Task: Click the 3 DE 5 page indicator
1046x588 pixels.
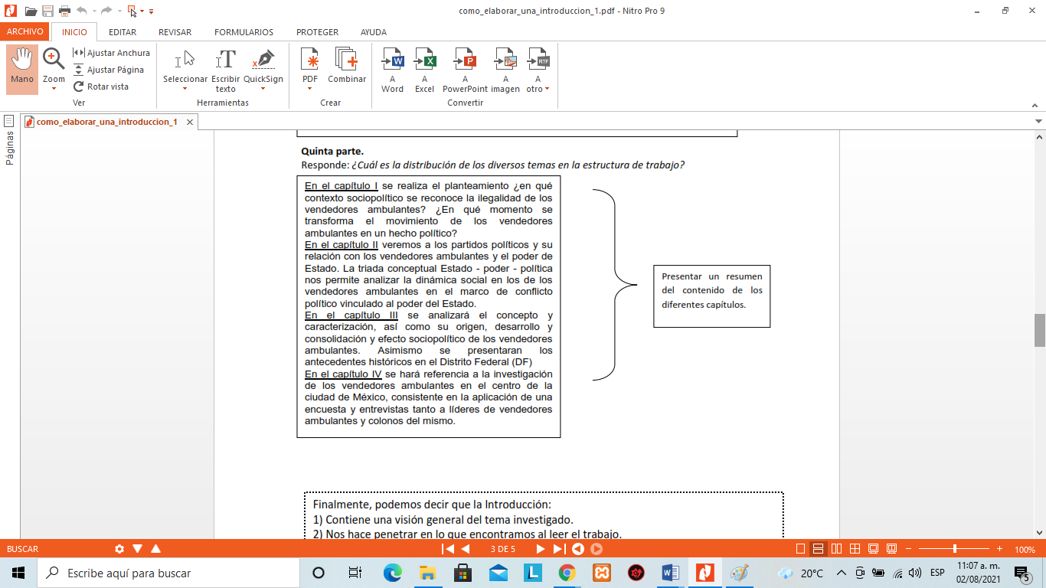Action: coord(502,549)
